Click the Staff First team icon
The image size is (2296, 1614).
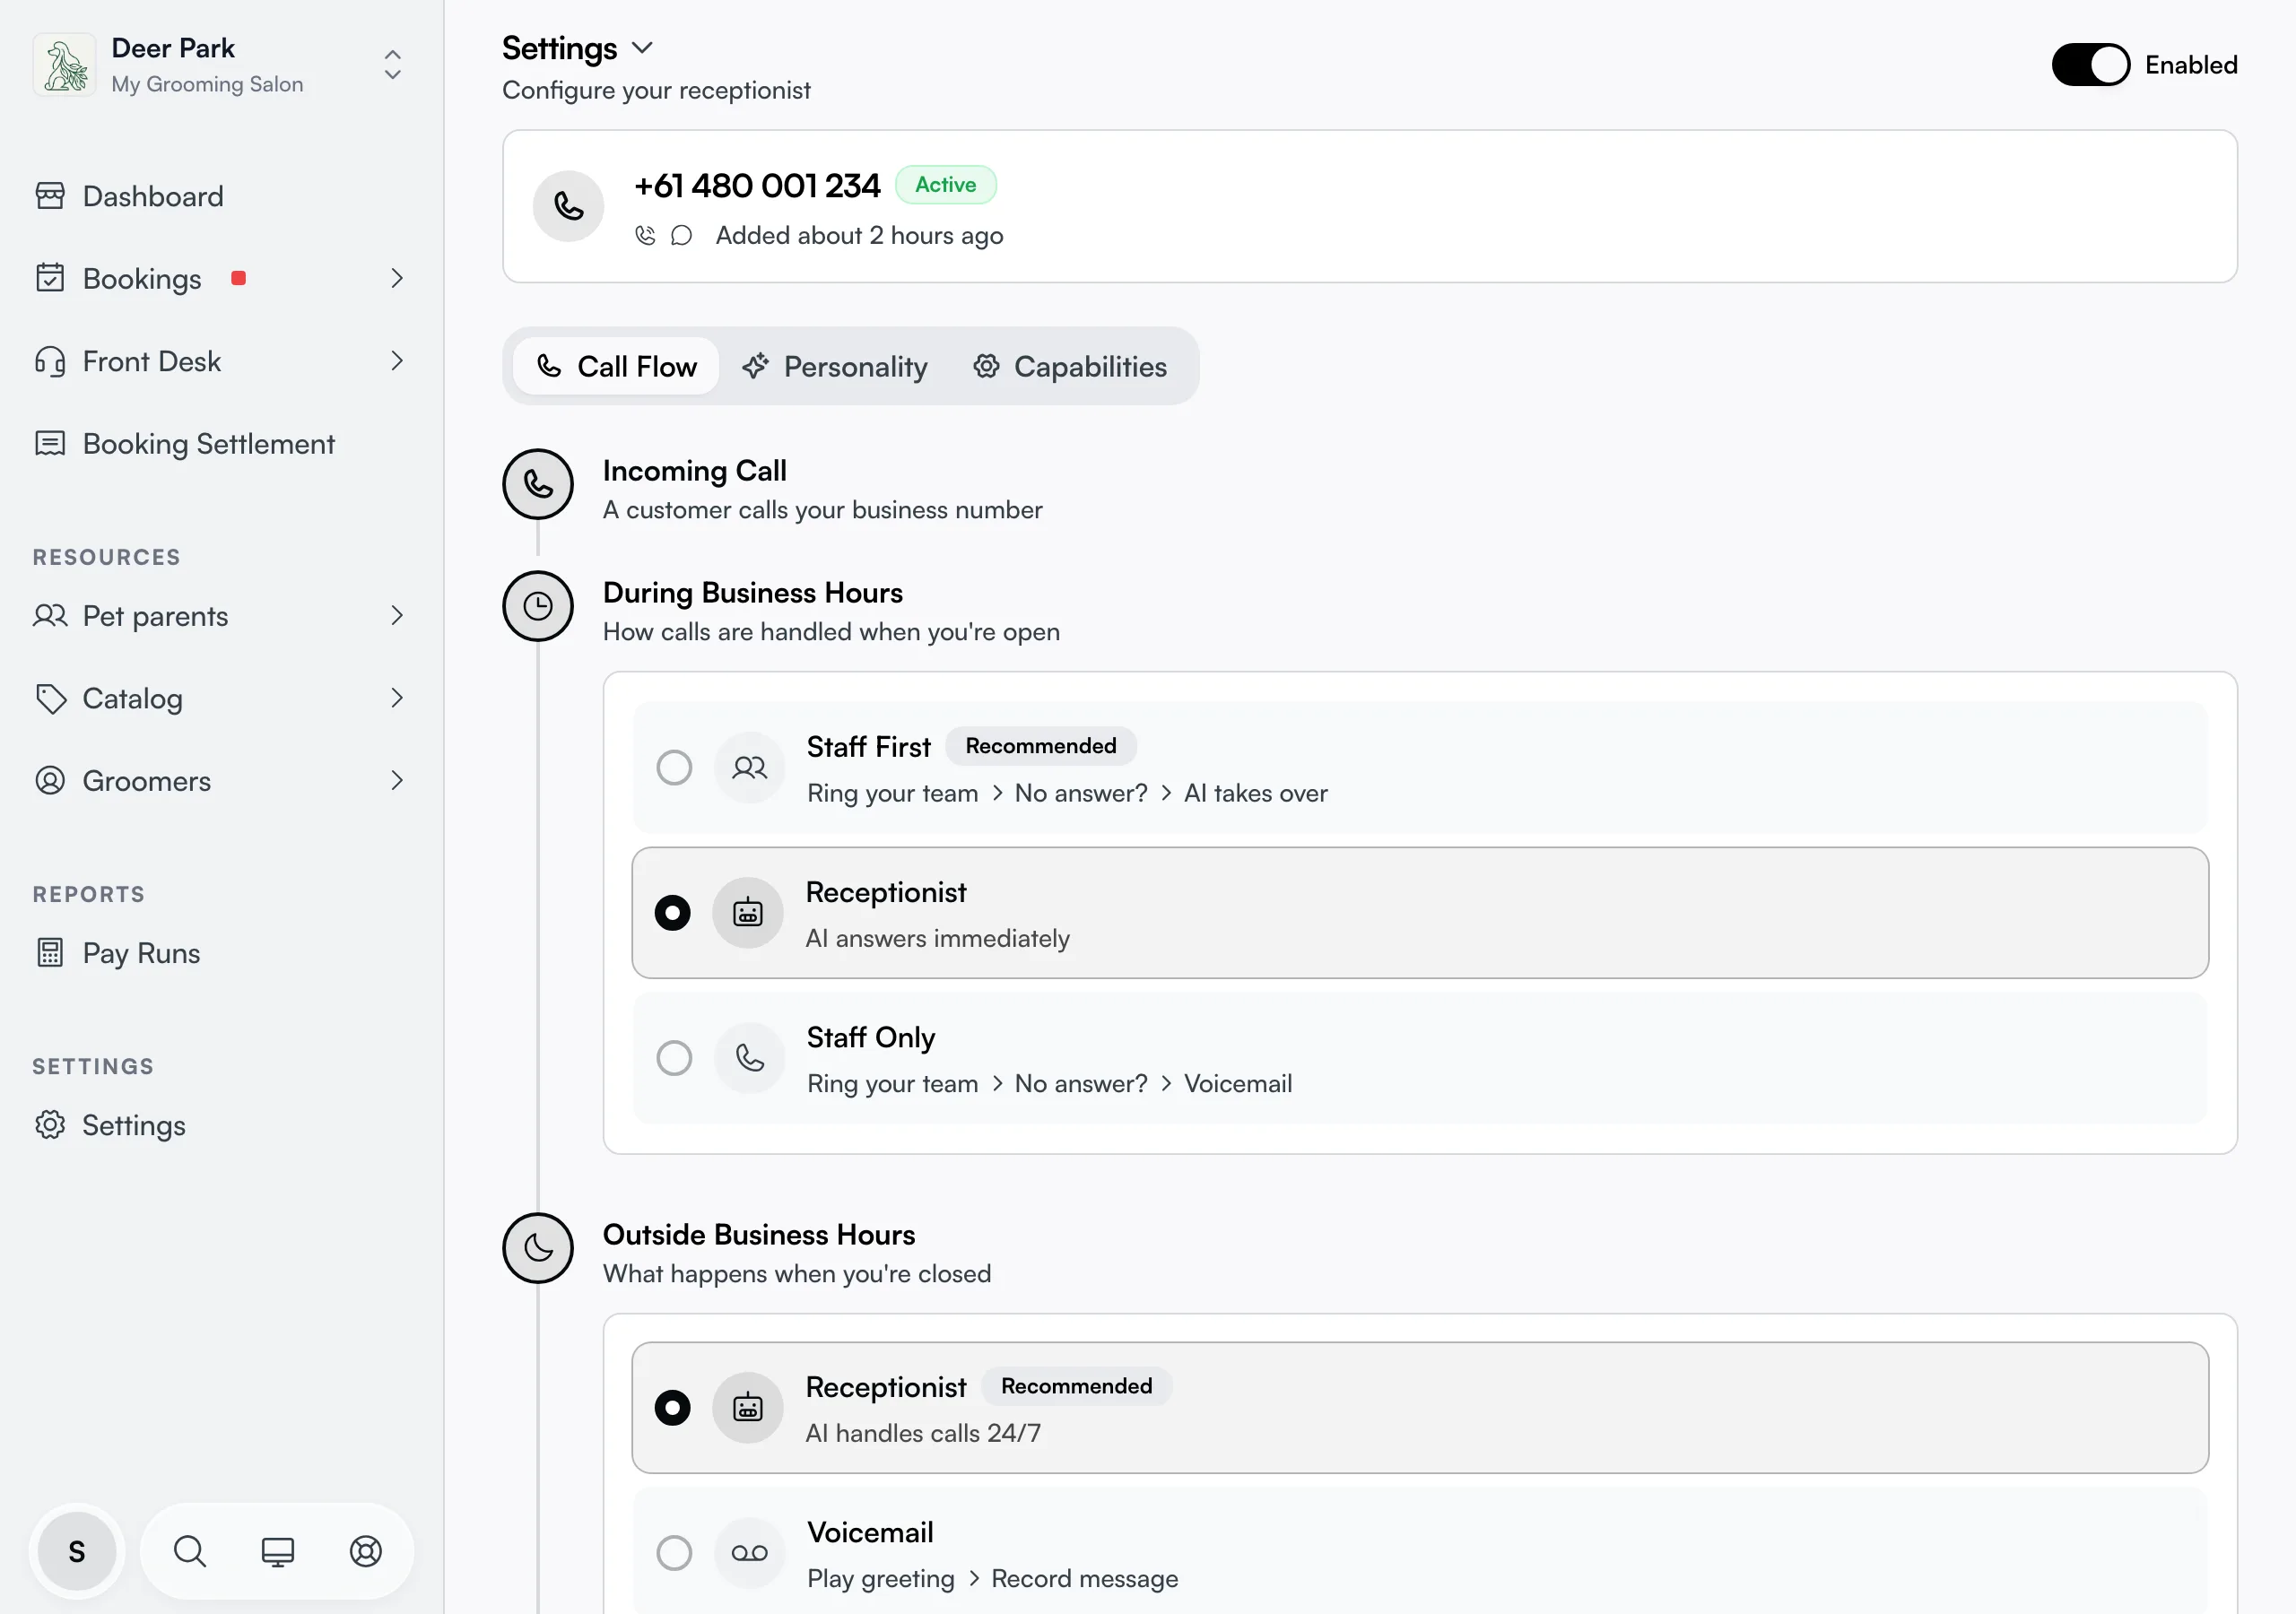[x=749, y=768]
